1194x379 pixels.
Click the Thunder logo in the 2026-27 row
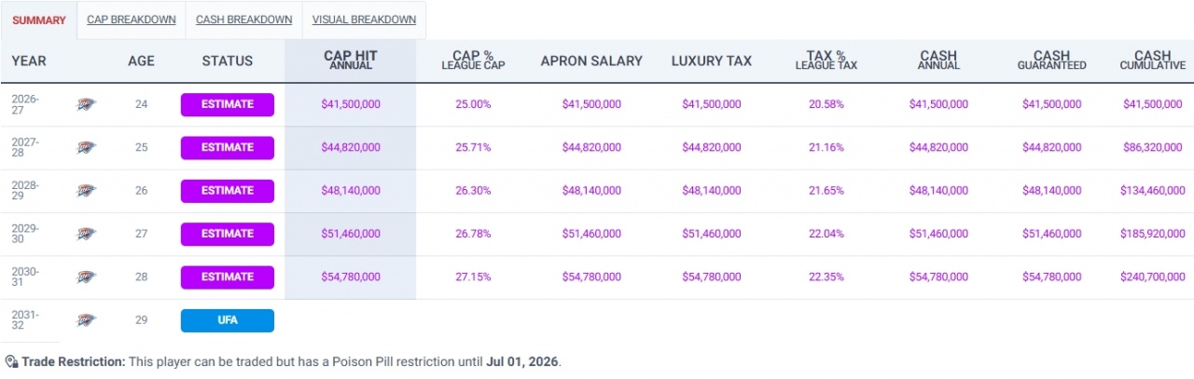click(86, 104)
